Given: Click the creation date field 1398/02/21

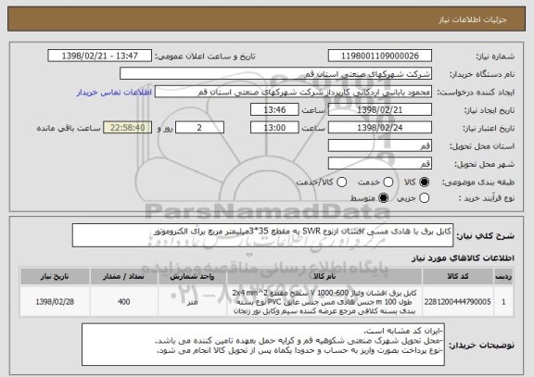Looking at the screenshot, I should 380,110.
